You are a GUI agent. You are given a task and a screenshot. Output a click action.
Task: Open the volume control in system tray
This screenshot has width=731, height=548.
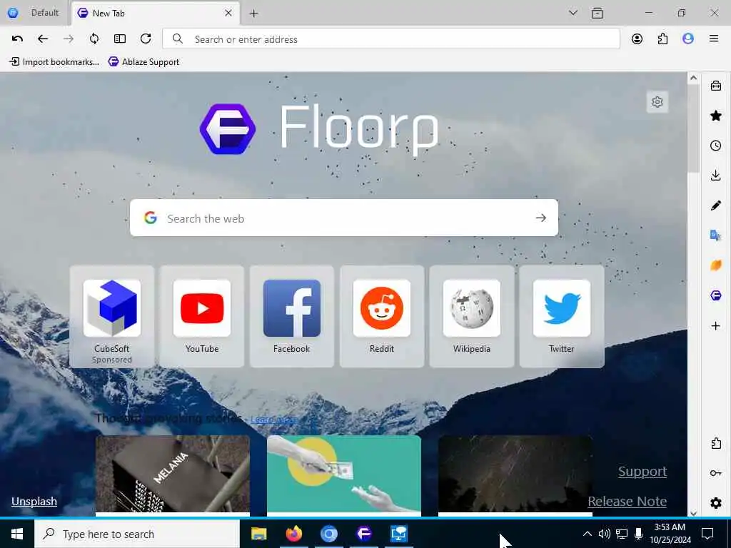click(x=604, y=534)
